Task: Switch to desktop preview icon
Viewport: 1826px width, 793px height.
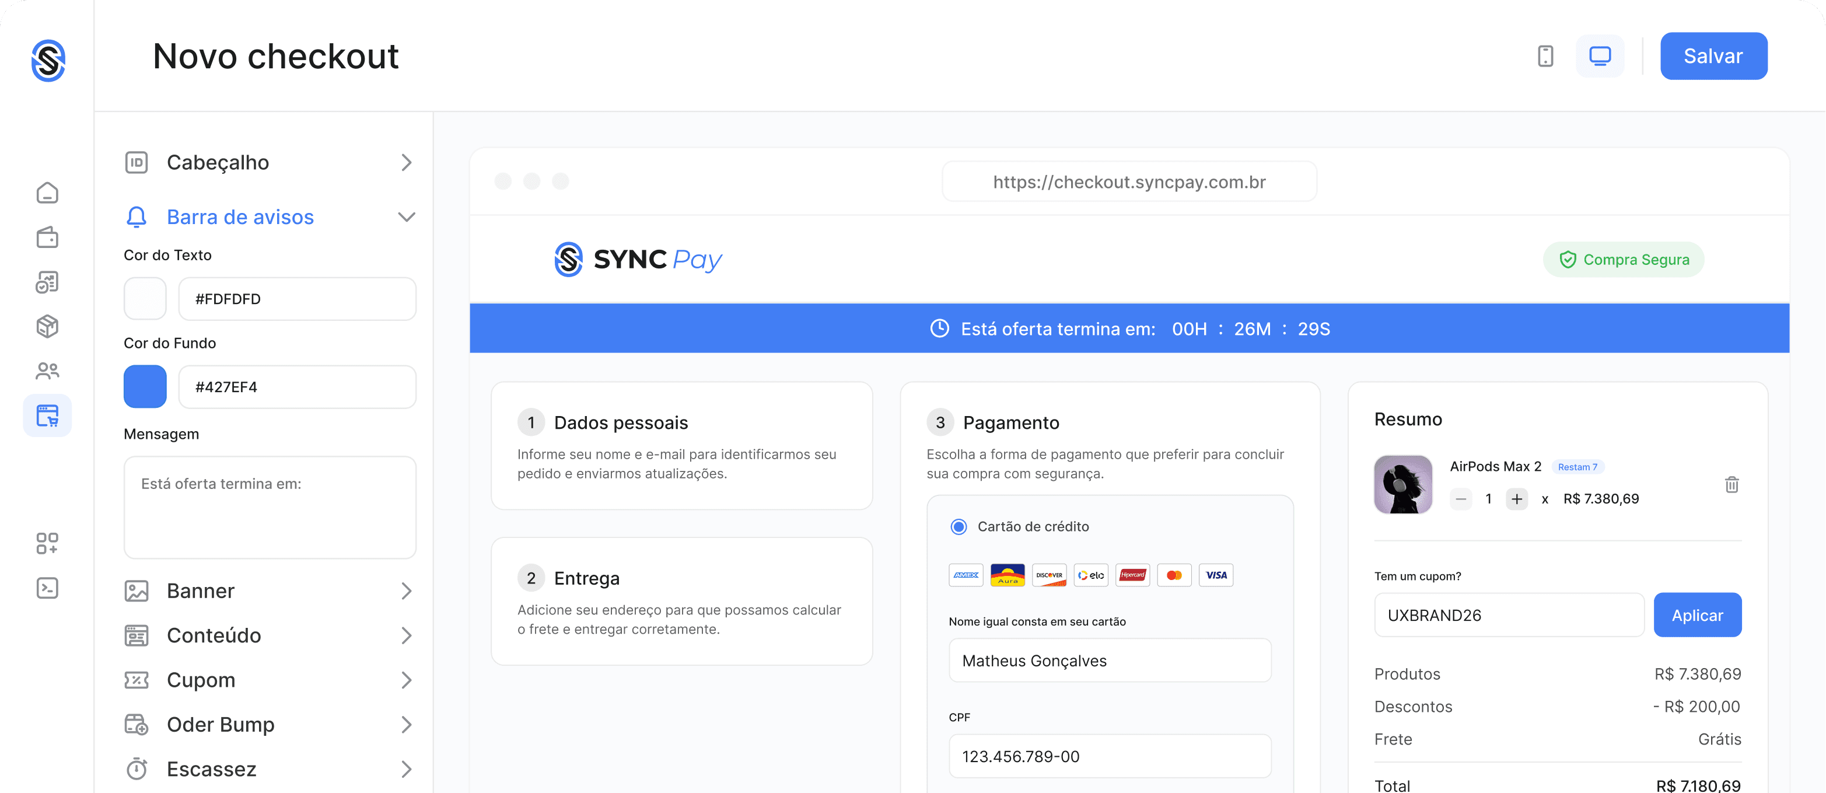Action: click(x=1600, y=56)
